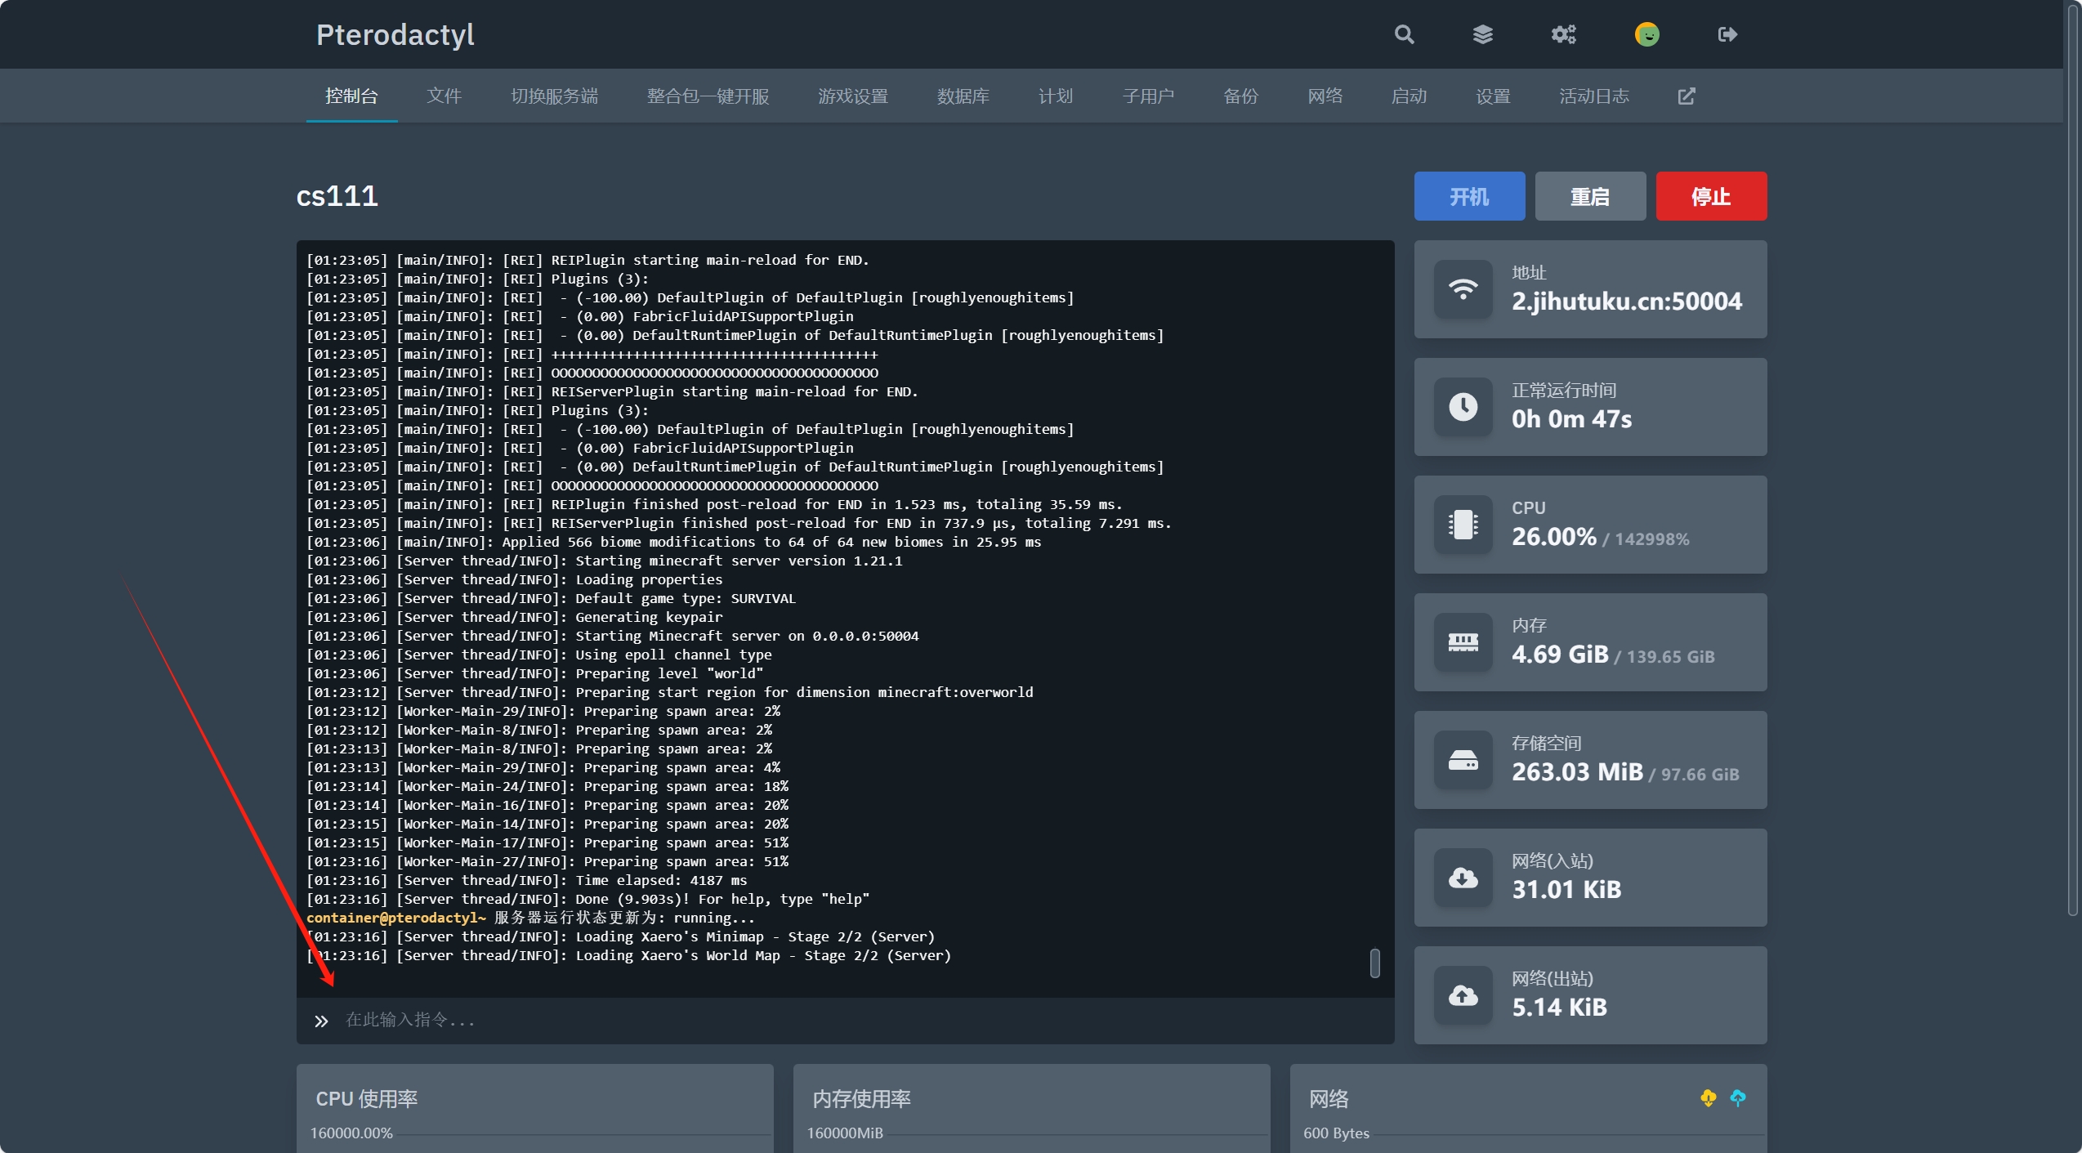Click storage value 263.03 MiB
The height and width of the screenshot is (1153, 2082).
click(1576, 772)
